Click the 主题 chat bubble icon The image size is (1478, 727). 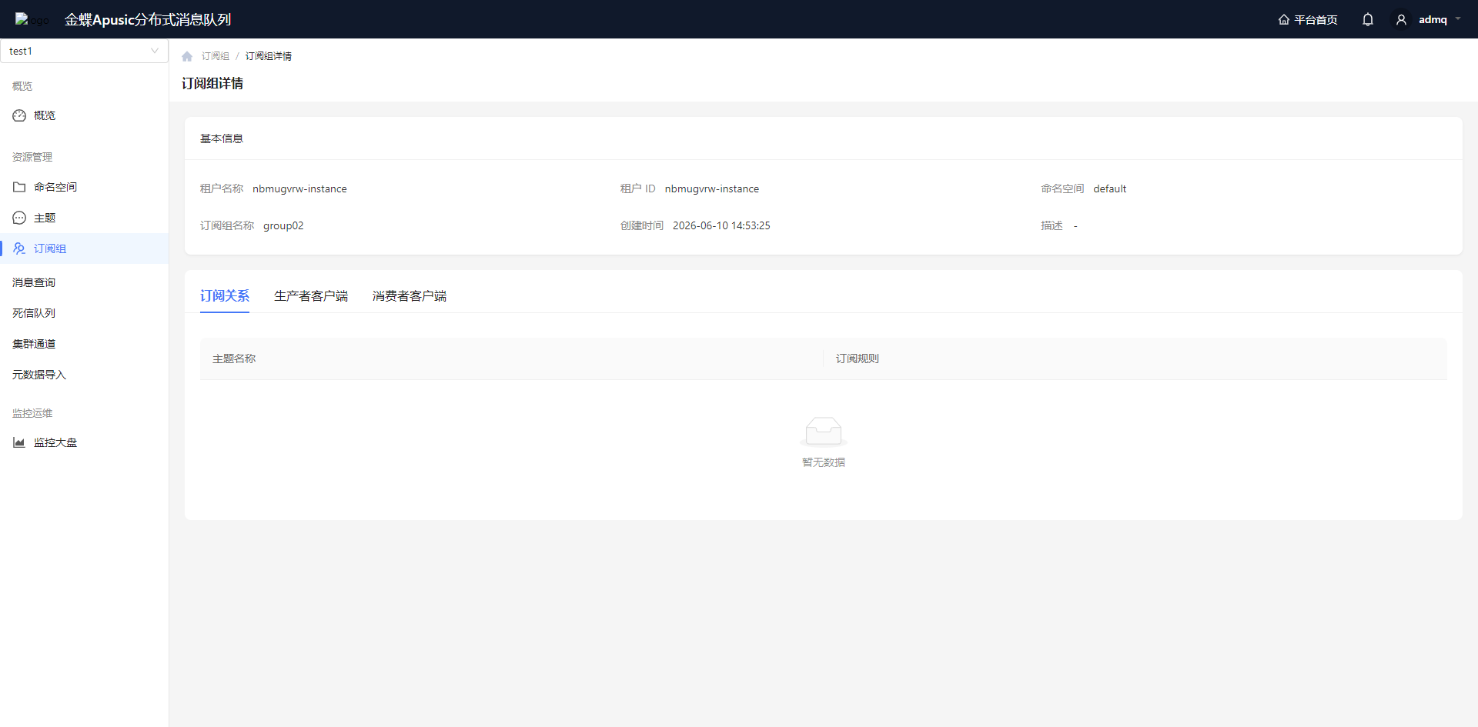coord(19,218)
